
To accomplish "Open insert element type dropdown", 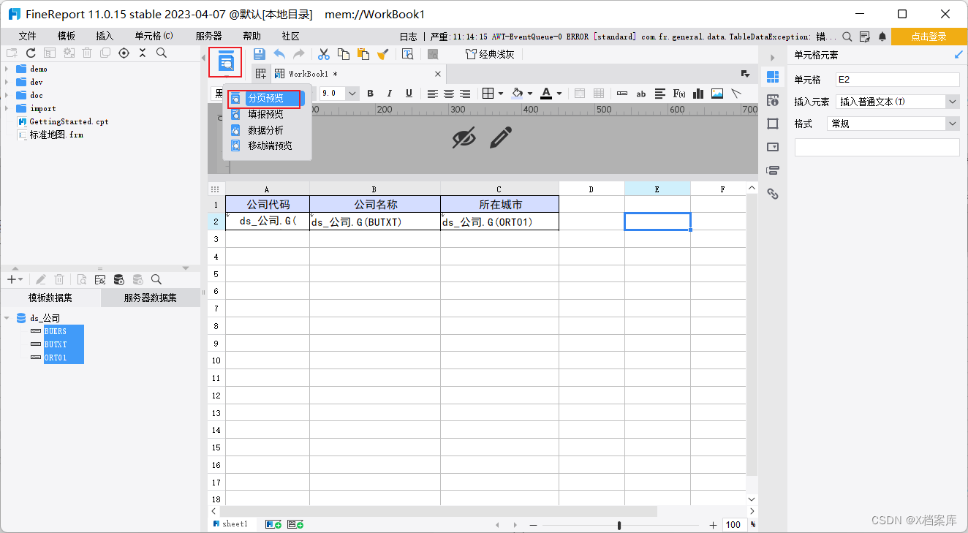I will click(952, 102).
